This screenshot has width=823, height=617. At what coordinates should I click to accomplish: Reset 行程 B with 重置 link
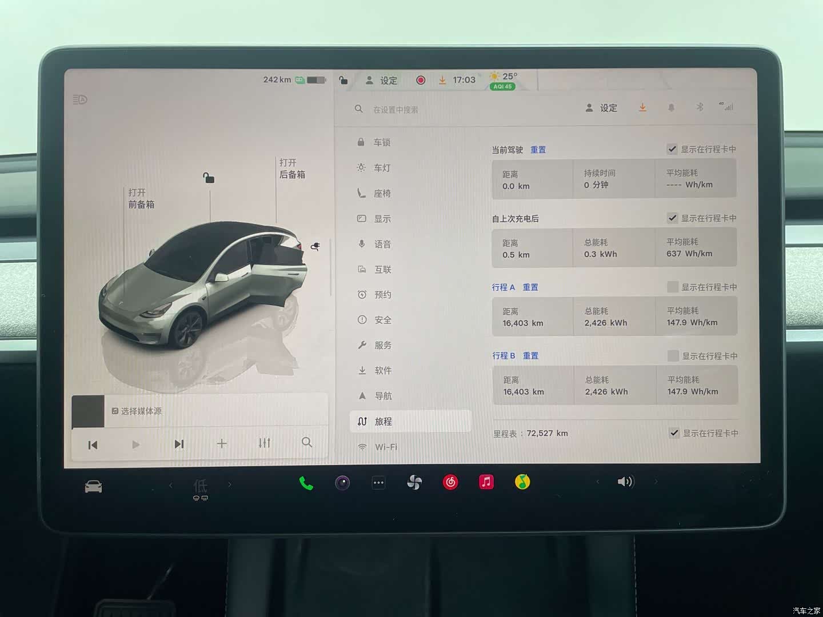pyautogui.click(x=531, y=355)
